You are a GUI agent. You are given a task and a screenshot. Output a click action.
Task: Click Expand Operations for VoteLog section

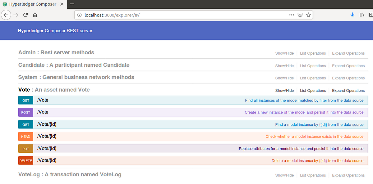coord(348,175)
